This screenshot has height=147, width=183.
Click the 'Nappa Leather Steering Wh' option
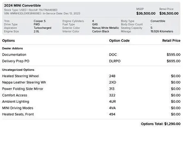click(24, 82)
